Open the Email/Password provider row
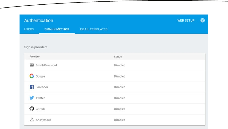Screen dimensions: 228x129 pos(46,65)
